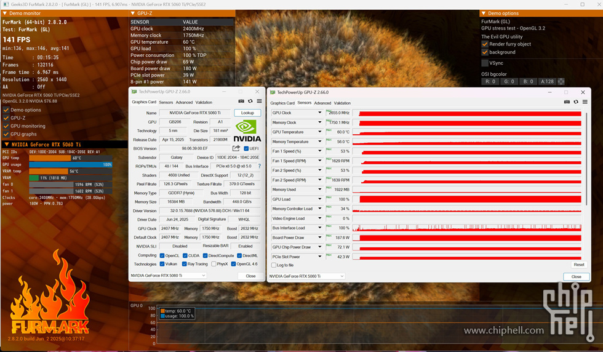Screen dimensions: 603x352
Task: Click the Bus Interface Load sensor graph
Action: pyautogui.click(x=467, y=228)
